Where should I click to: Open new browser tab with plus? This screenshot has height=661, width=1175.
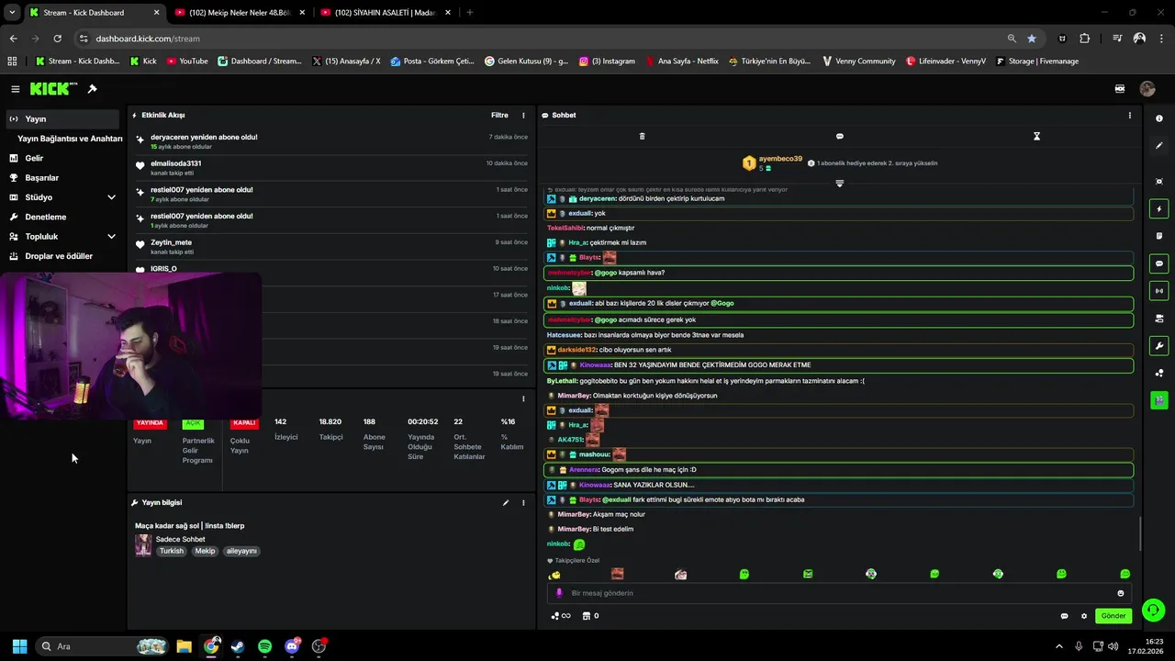(470, 13)
